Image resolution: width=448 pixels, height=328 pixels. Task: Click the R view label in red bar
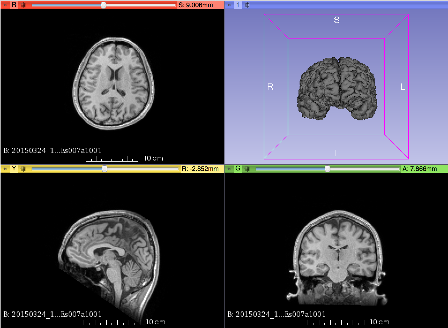[x=14, y=5]
